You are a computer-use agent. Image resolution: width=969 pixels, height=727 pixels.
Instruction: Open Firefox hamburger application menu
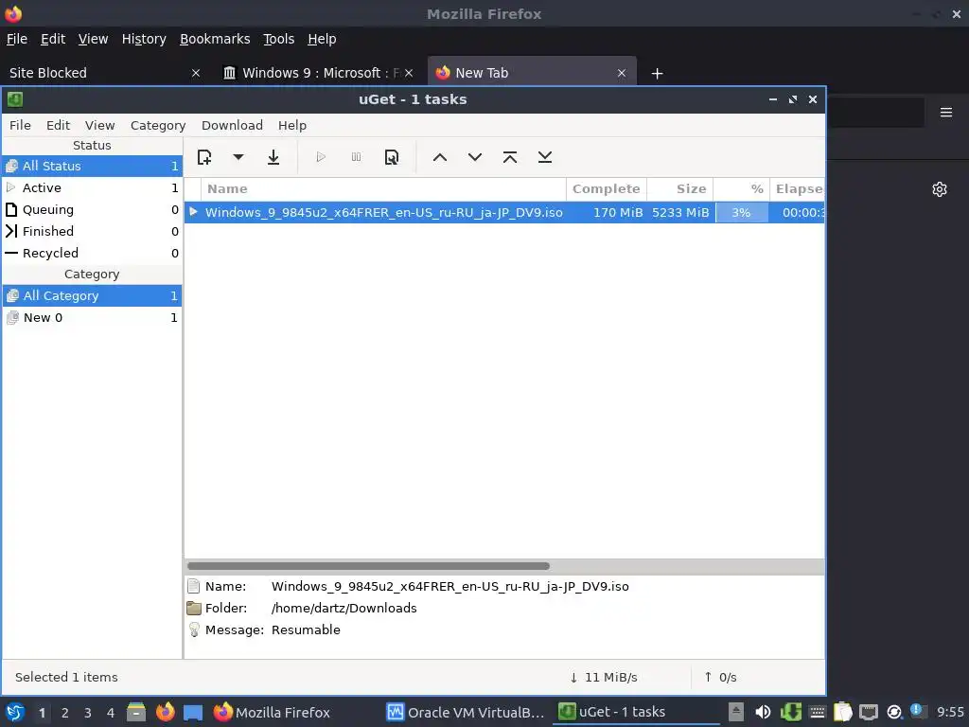(x=946, y=113)
